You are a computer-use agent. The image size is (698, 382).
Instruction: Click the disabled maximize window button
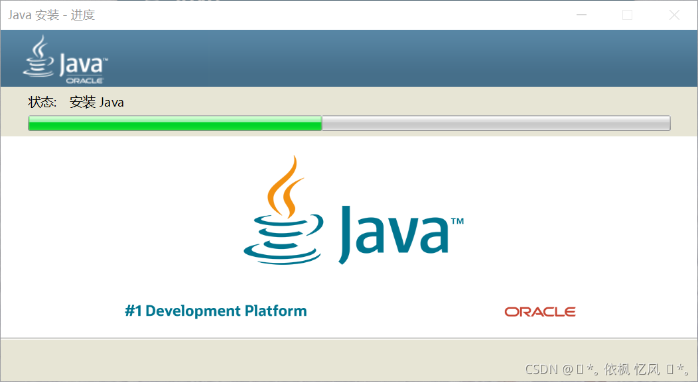(627, 15)
